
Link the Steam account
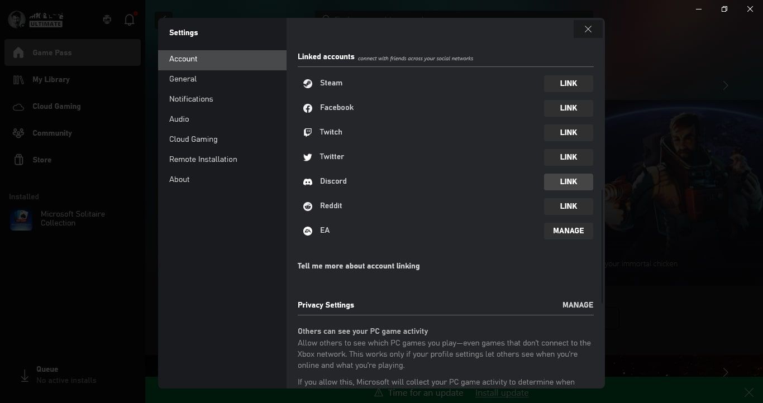click(x=569, y=84)
